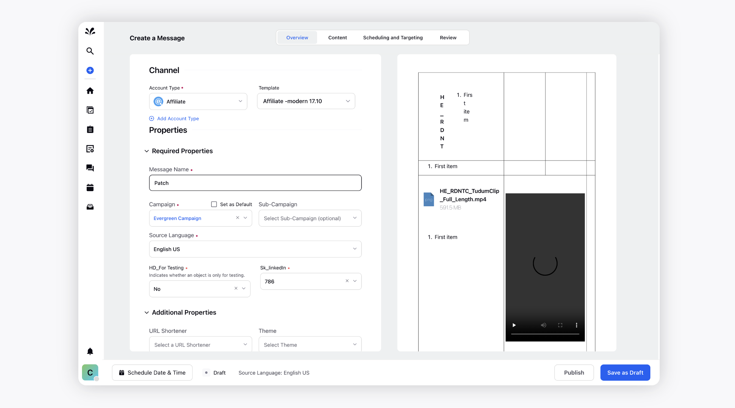Click the '591.5 MB' file size text
Viewport: 735px width, 408px height.
450,208
